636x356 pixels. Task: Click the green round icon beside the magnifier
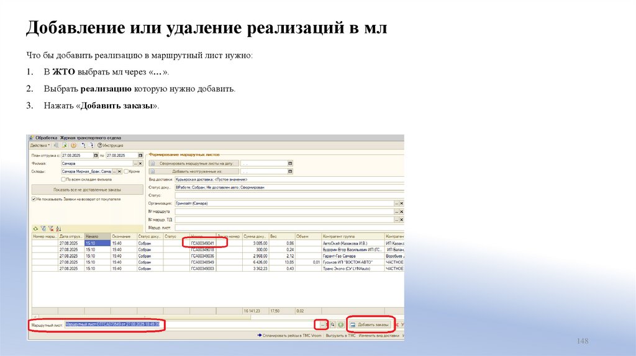tap(341, 325)
